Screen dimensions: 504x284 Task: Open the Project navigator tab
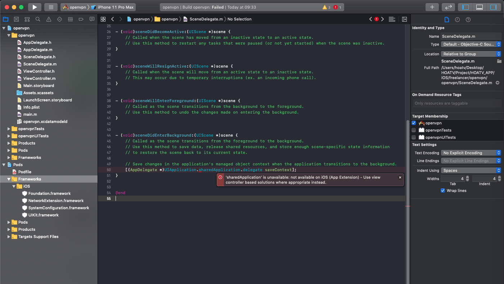click(5, 19)
